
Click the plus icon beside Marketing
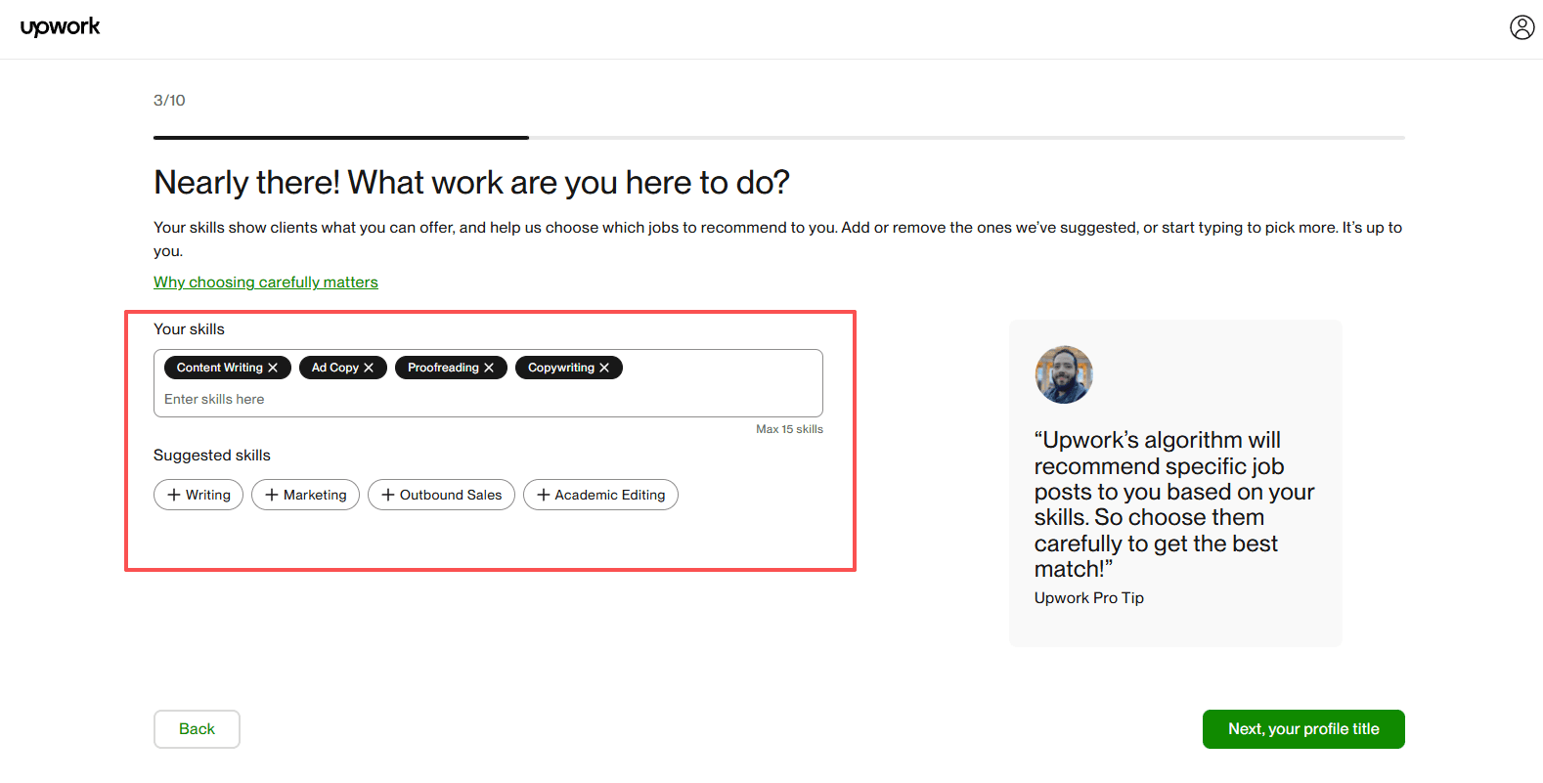pyautogui.click(x=272, y=495)
